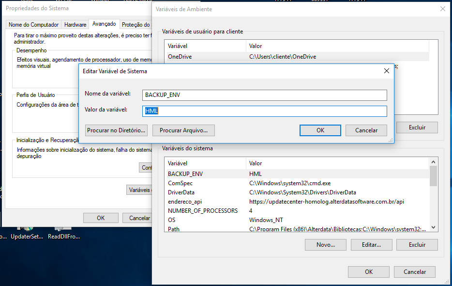Cancel the Editar Variável de Sistema dialog
The width and height of the screenshot is (452, 286).
366,130
